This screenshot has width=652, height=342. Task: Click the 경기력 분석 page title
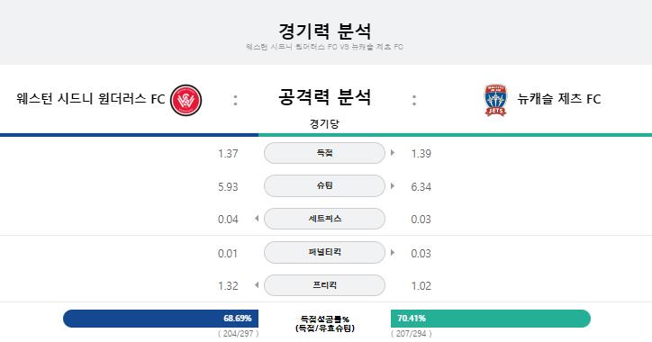324,31
